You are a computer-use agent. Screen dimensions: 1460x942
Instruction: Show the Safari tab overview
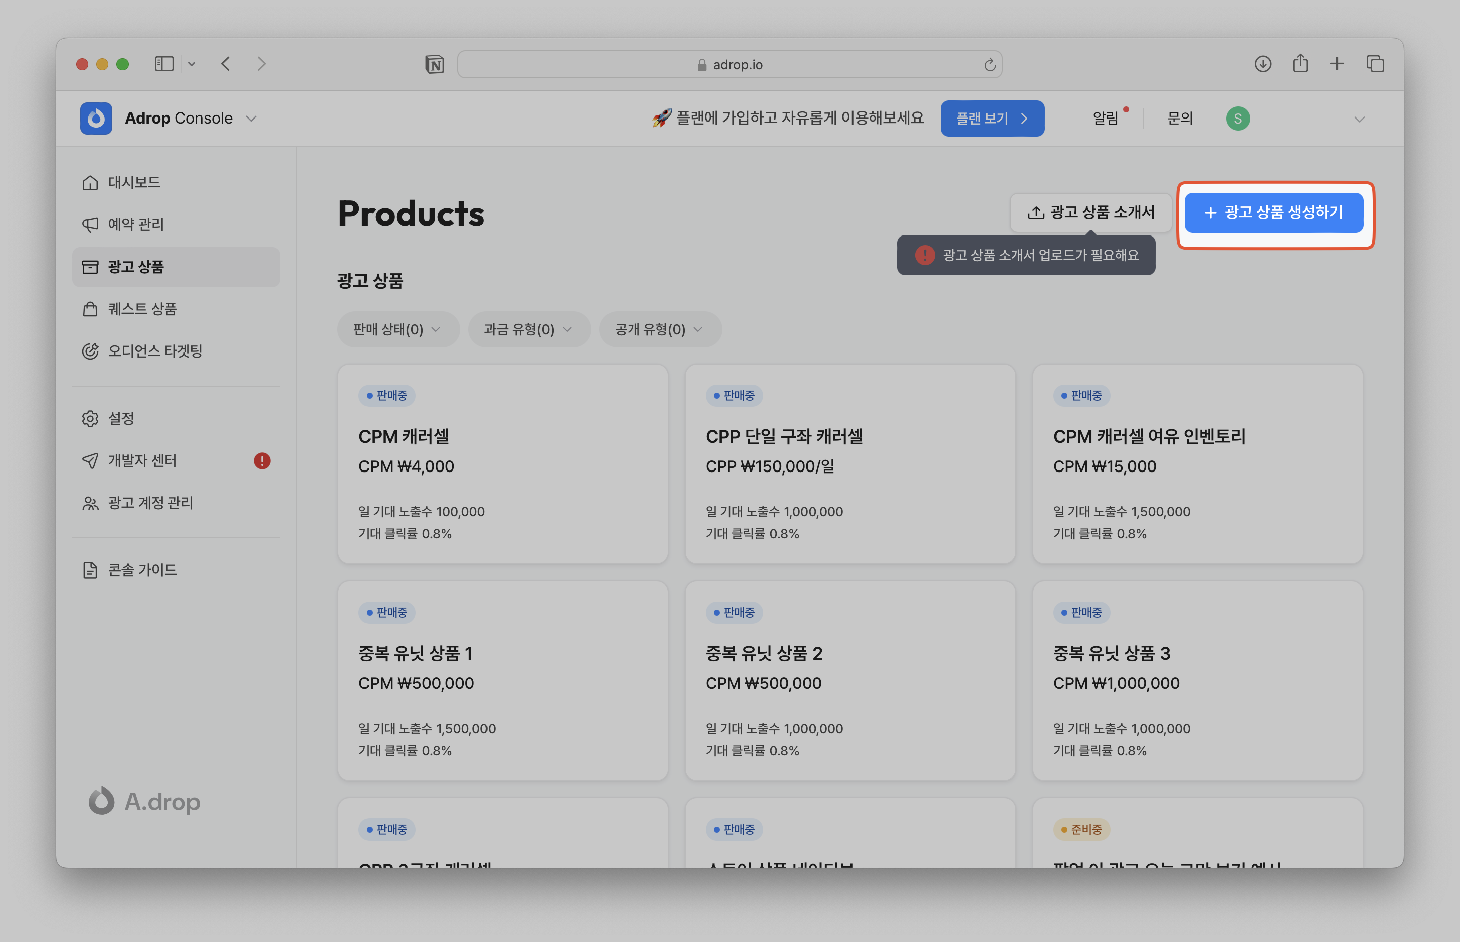click(x=1375, y=64)
